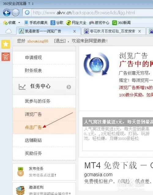Open the 手机收藏夹 bookmark
153x195 pixels.
(36, 23)
